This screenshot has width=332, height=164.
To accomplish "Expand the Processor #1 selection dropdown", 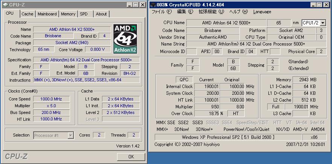I will [x=71, y=135].
